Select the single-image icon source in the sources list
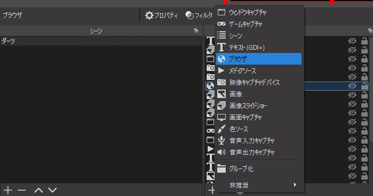The height and width of the screenshot is (196, 373). 210,176
